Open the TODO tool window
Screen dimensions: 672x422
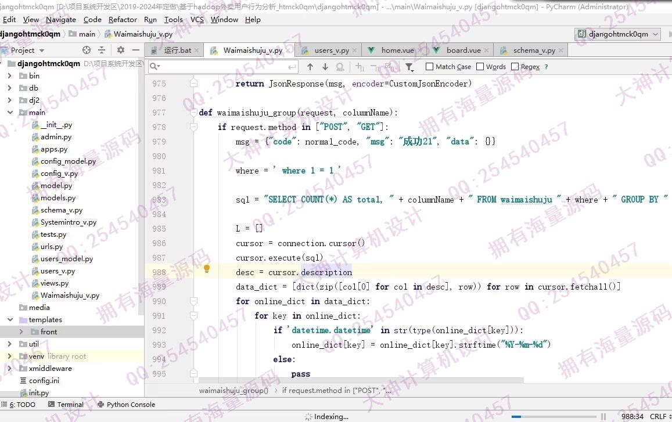(19, 405)
